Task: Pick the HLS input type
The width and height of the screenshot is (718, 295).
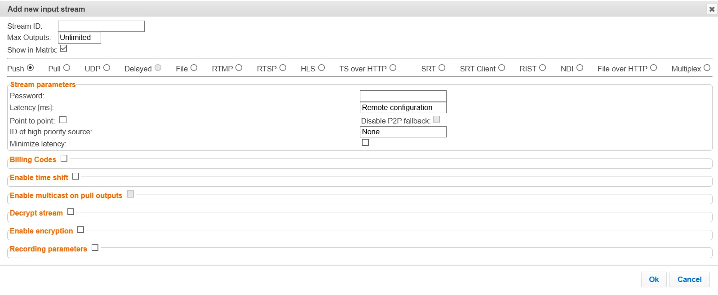Action: pos(322,68)
